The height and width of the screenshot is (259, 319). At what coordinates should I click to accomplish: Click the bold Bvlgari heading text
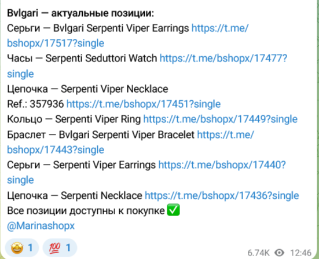click(x=80, y=13)
